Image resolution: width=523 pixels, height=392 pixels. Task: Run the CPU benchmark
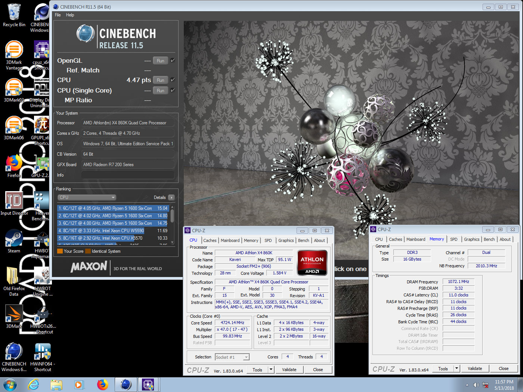coord(161,80)
